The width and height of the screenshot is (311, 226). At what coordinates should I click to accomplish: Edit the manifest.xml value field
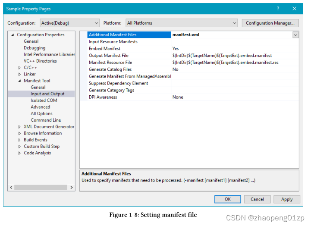pyautogui.click(x=232, y=35)
